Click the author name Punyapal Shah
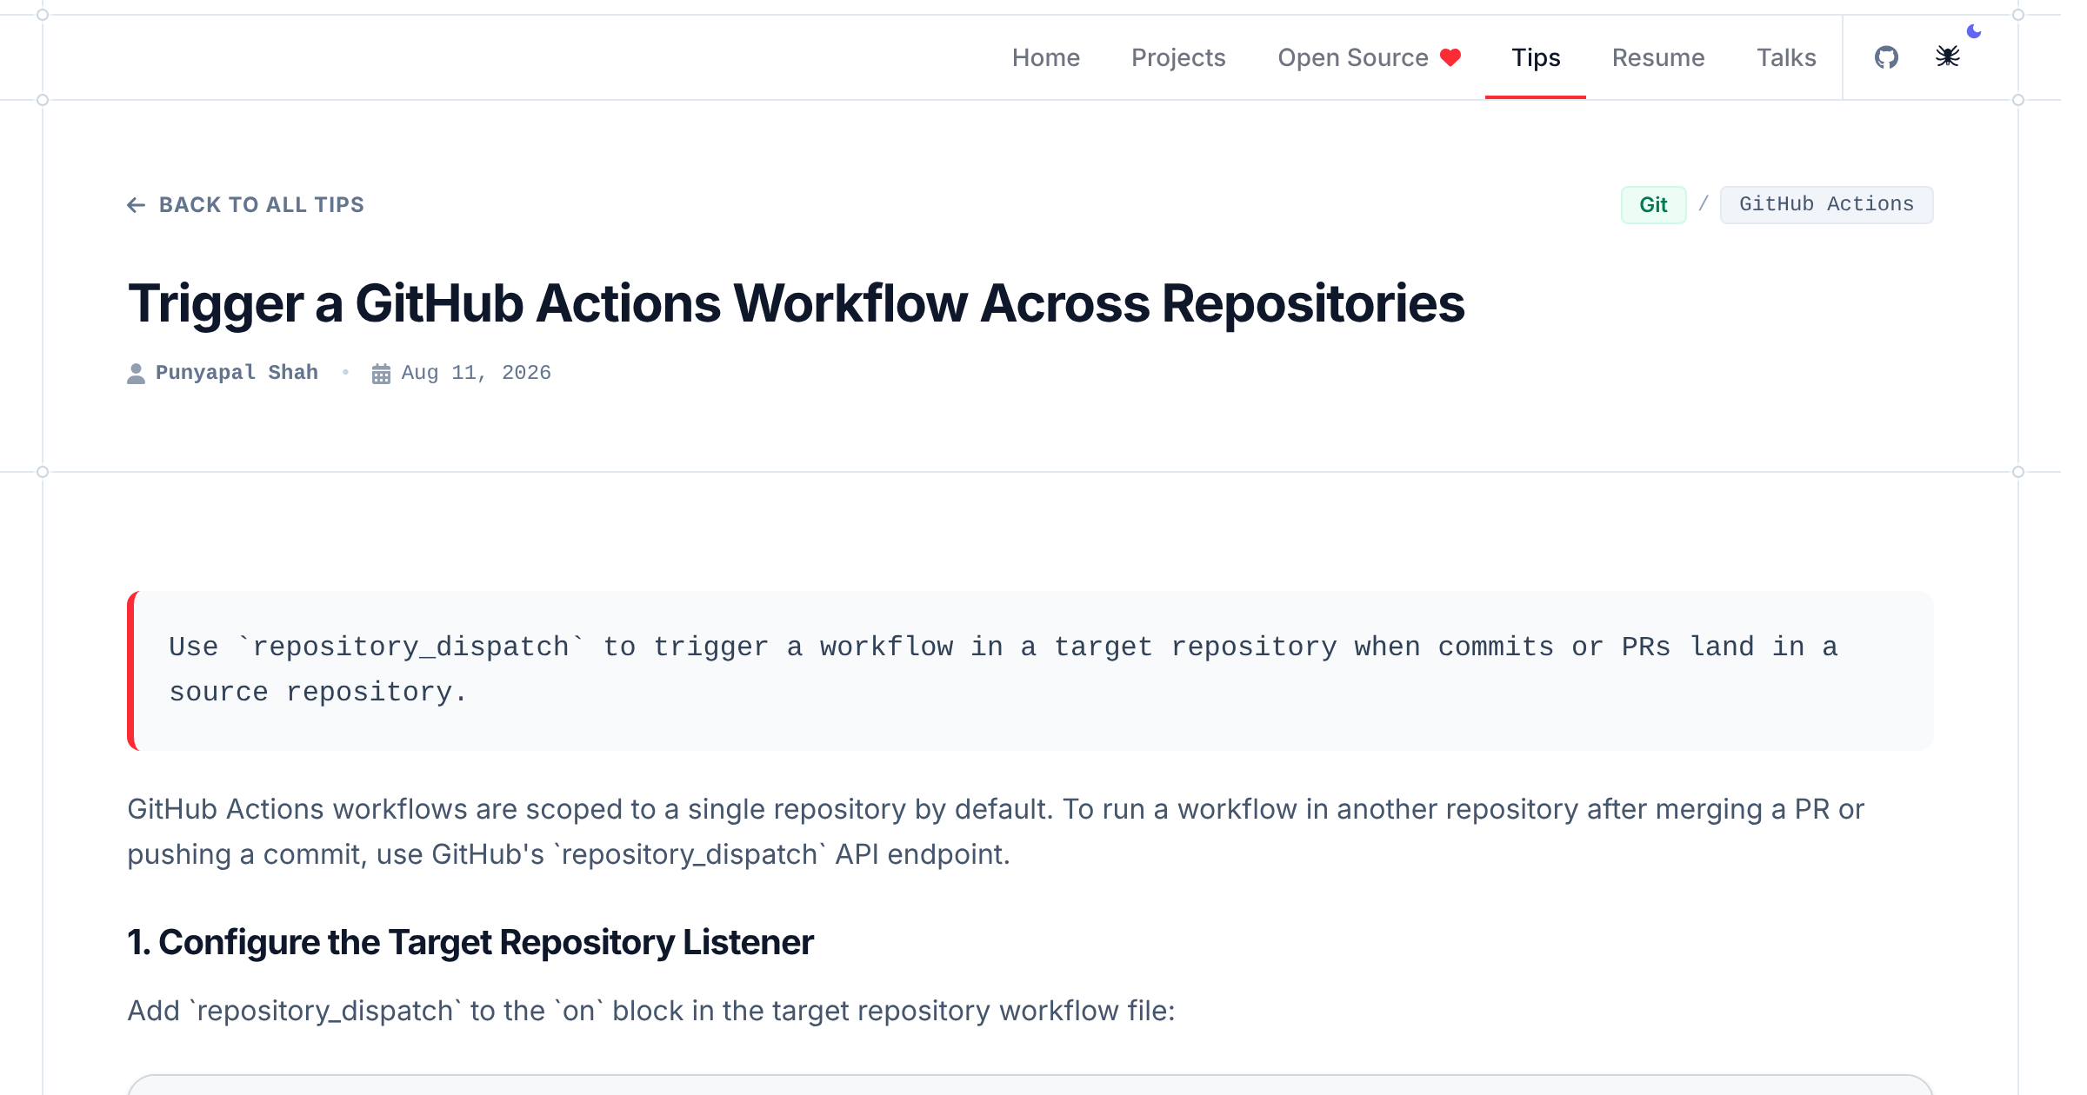2087x1095 pixels. tap(237, 373)
